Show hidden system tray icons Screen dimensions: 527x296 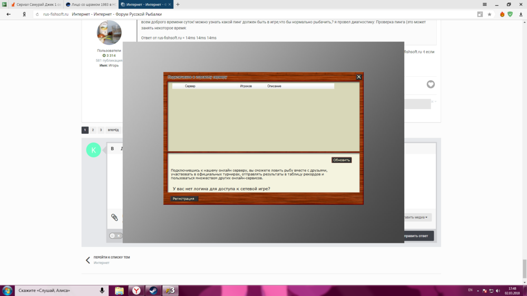pyautogui.click(x=479, y=290)
